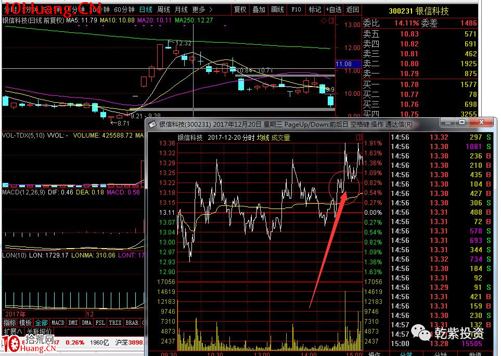Click the 买二 price 10.77
The width and height of the screenshot is (501, 356).
[409, 94]
